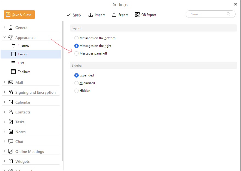Collapse the Appearance section chevron

pos(5,38)
